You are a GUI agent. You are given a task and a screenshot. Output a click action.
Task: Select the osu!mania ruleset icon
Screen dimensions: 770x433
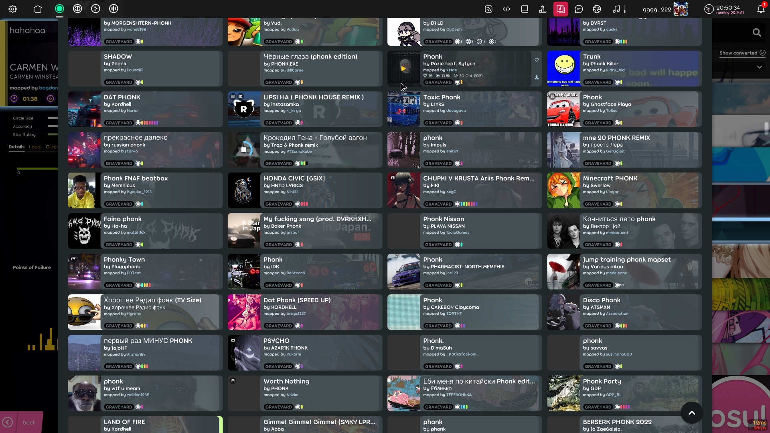coord(113,9)
